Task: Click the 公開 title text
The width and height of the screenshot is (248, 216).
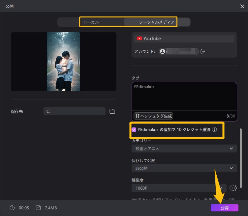Action: click(x=10, y=6)
